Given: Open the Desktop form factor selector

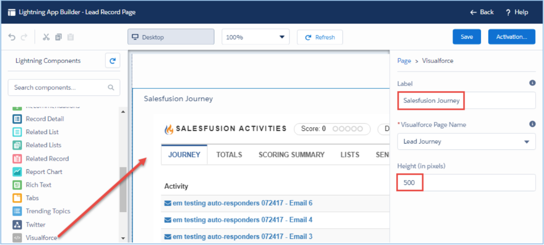Looking at the screenshot, I should pos(170,37).
